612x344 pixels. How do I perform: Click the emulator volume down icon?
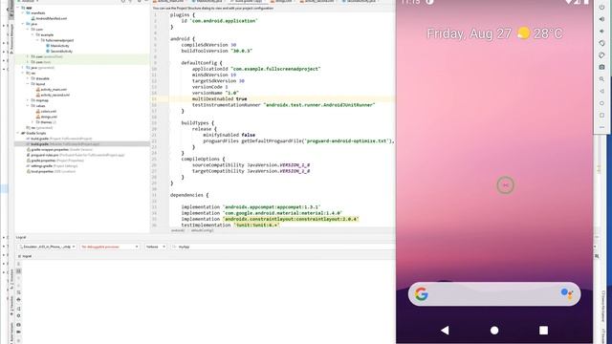[601, 31]
